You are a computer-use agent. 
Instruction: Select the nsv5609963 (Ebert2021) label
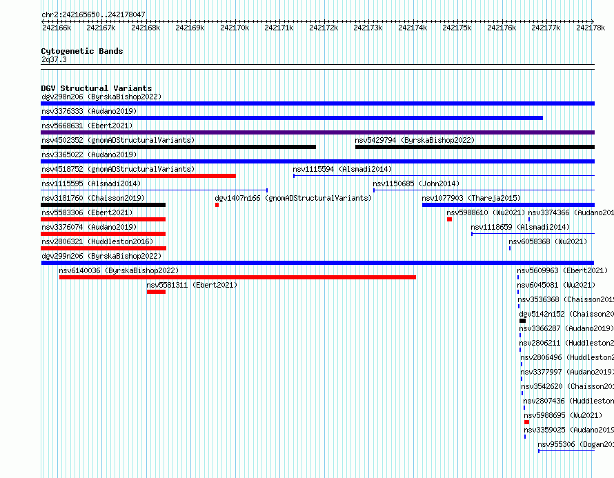[x=562, y=270]
